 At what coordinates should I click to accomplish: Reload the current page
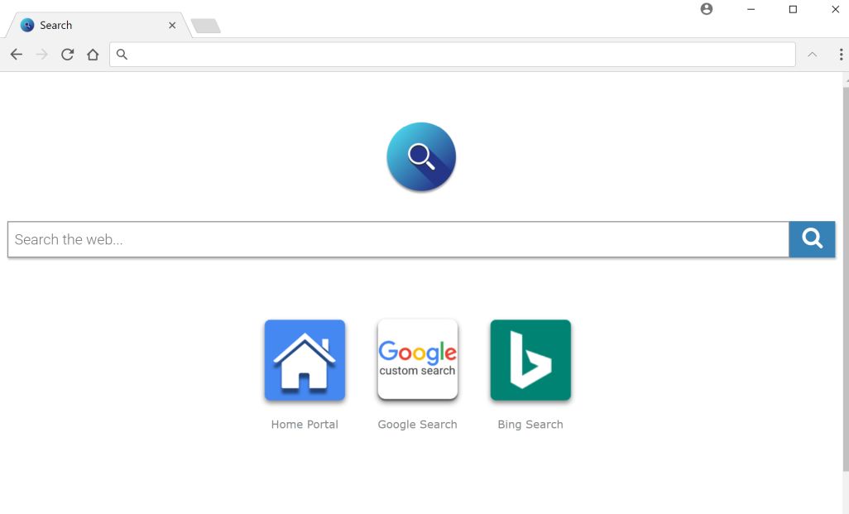67,54
